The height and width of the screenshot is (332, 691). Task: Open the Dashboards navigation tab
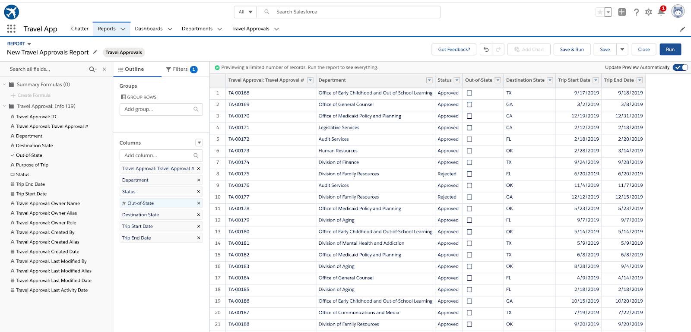click(149, 29)
